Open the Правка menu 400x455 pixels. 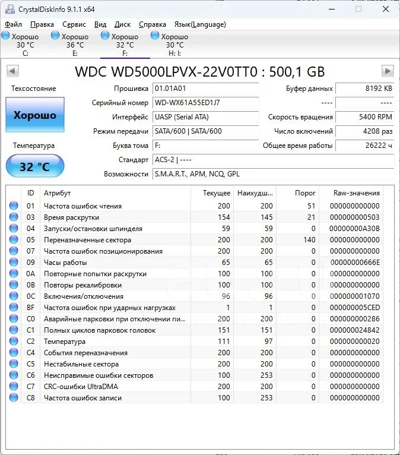coord(42,24)
